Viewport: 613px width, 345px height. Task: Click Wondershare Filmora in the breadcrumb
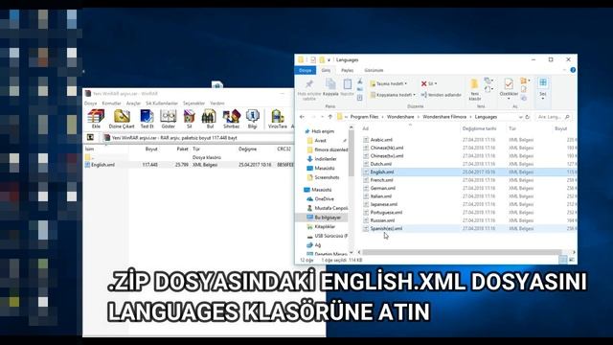tap(444, 117)
